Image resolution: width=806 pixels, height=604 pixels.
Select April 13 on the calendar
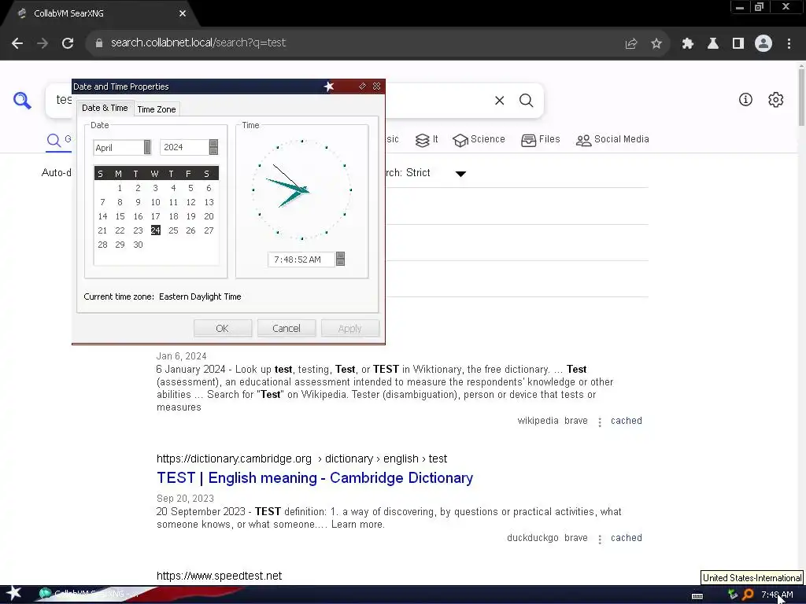point(209,202)
